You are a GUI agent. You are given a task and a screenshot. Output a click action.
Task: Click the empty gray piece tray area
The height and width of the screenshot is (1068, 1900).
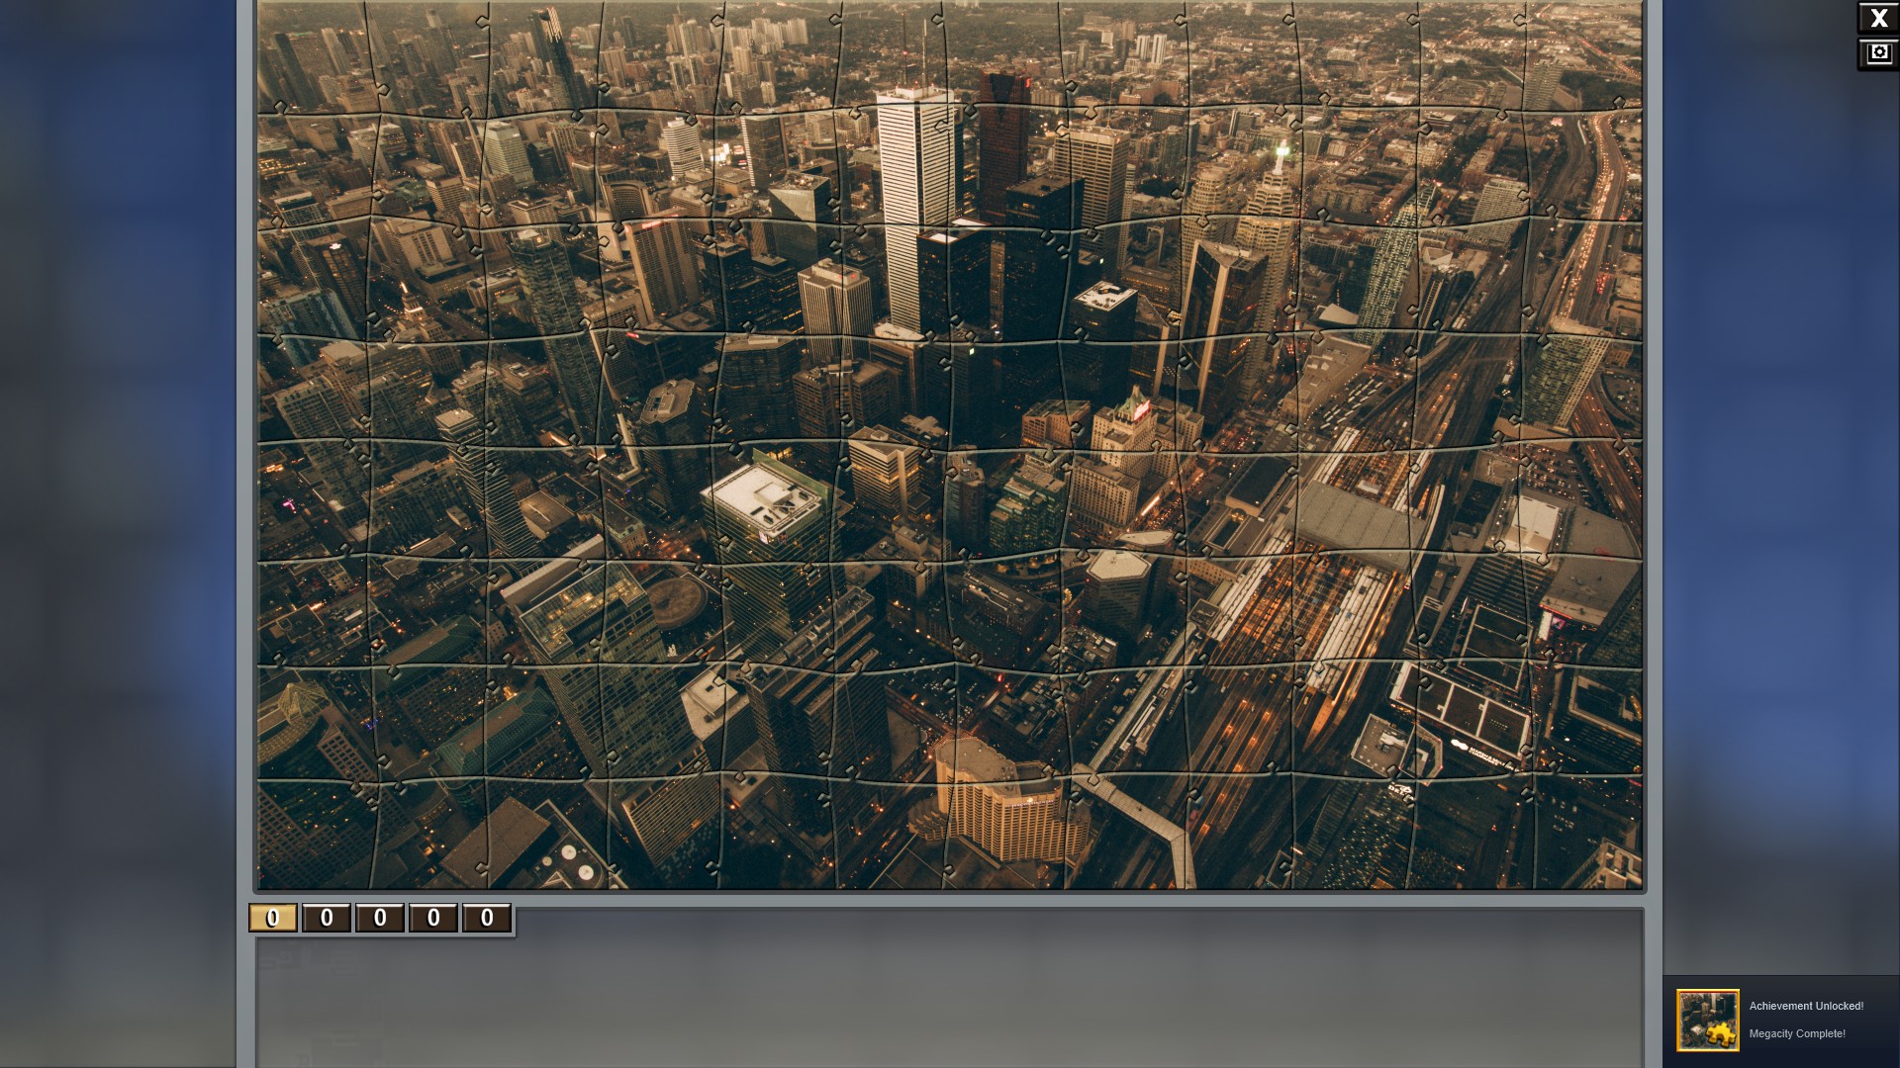point(950,999)
